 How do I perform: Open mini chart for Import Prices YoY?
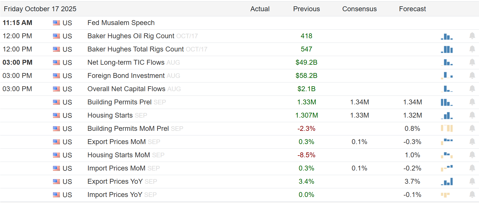pyautogui.click(x=445, y=195)
